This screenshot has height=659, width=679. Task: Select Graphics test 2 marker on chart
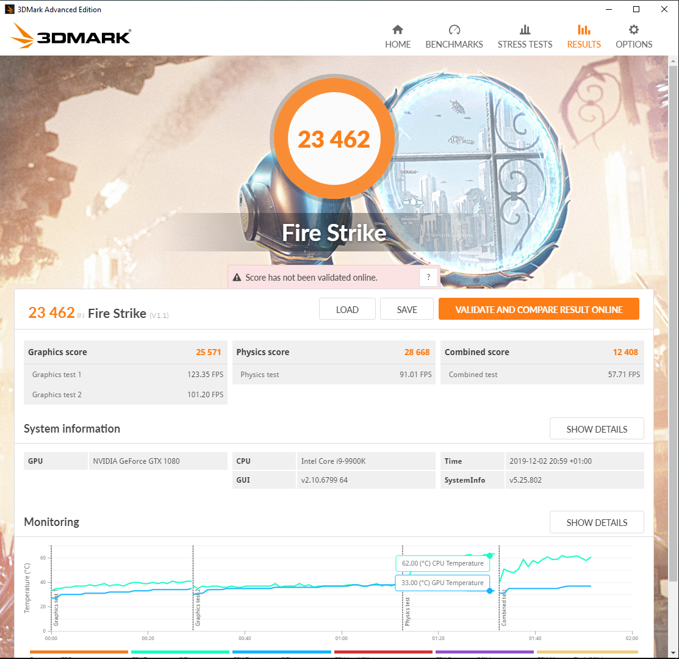(198, 608)
